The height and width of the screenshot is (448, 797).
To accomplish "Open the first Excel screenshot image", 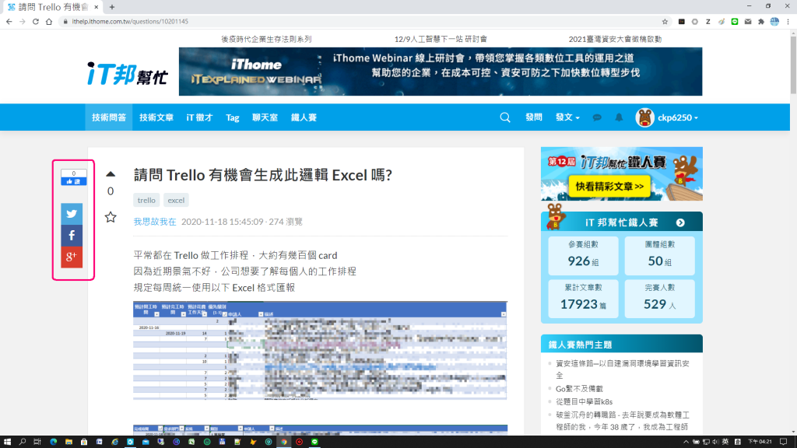I will [x=320, y=351].
